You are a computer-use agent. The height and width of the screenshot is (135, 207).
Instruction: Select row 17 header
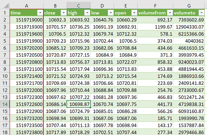pyautogui.click(x=5, y=125)
